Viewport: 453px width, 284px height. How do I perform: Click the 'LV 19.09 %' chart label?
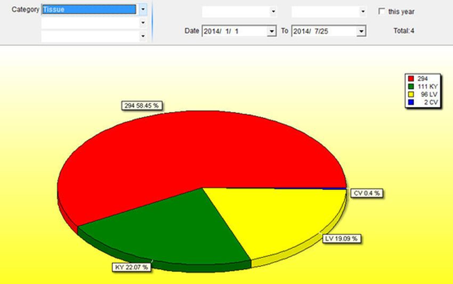pyautogui.click(x=341, y=239)
